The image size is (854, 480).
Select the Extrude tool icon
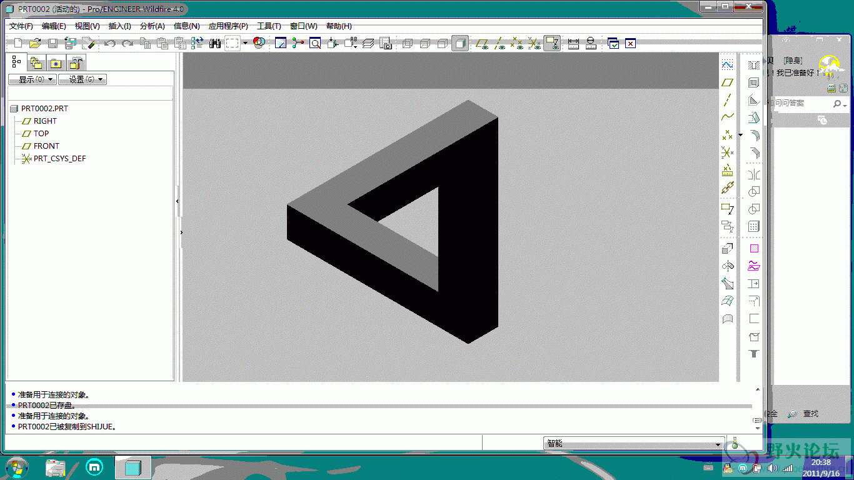(x=727, y=249)
